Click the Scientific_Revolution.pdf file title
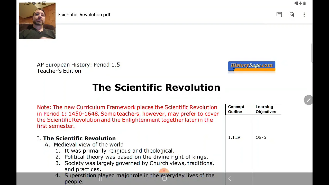This screenshot has height=185, width=329. (x=83, y=15)
